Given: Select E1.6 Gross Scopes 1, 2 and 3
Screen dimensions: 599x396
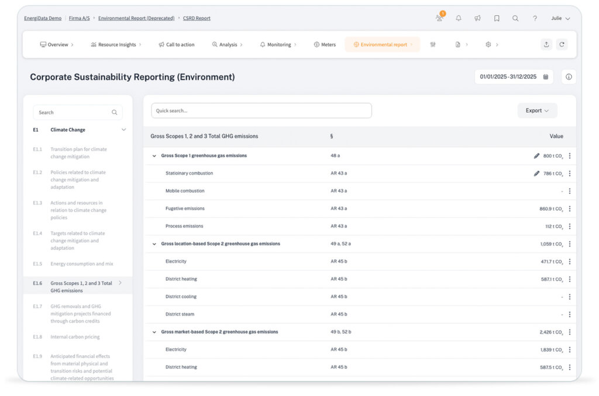Looking at the screenshot, I should click(x=78, y=287).
